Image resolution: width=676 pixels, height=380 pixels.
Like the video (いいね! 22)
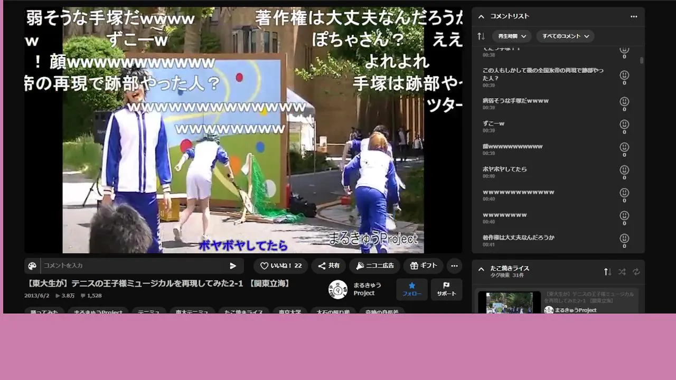280,266
